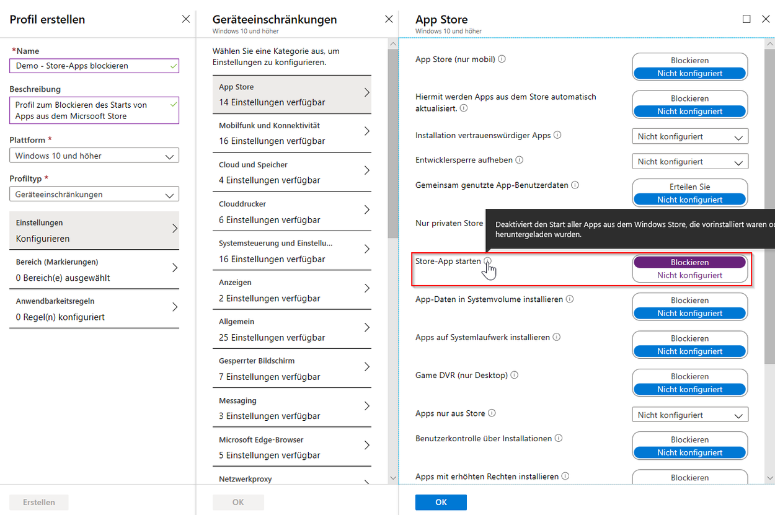The image size is (775, 515).
Task: Block Benutzerkontrolle über Installationen
Action: point(689,439)
